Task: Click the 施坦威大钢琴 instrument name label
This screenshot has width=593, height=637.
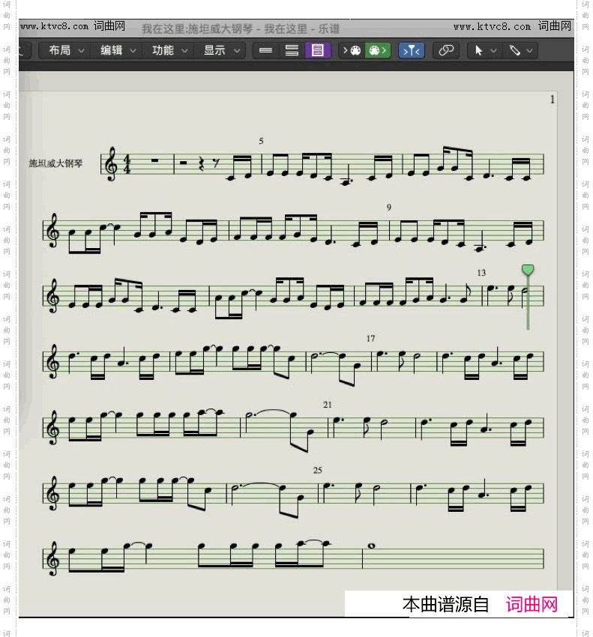Action: [56, 163]
